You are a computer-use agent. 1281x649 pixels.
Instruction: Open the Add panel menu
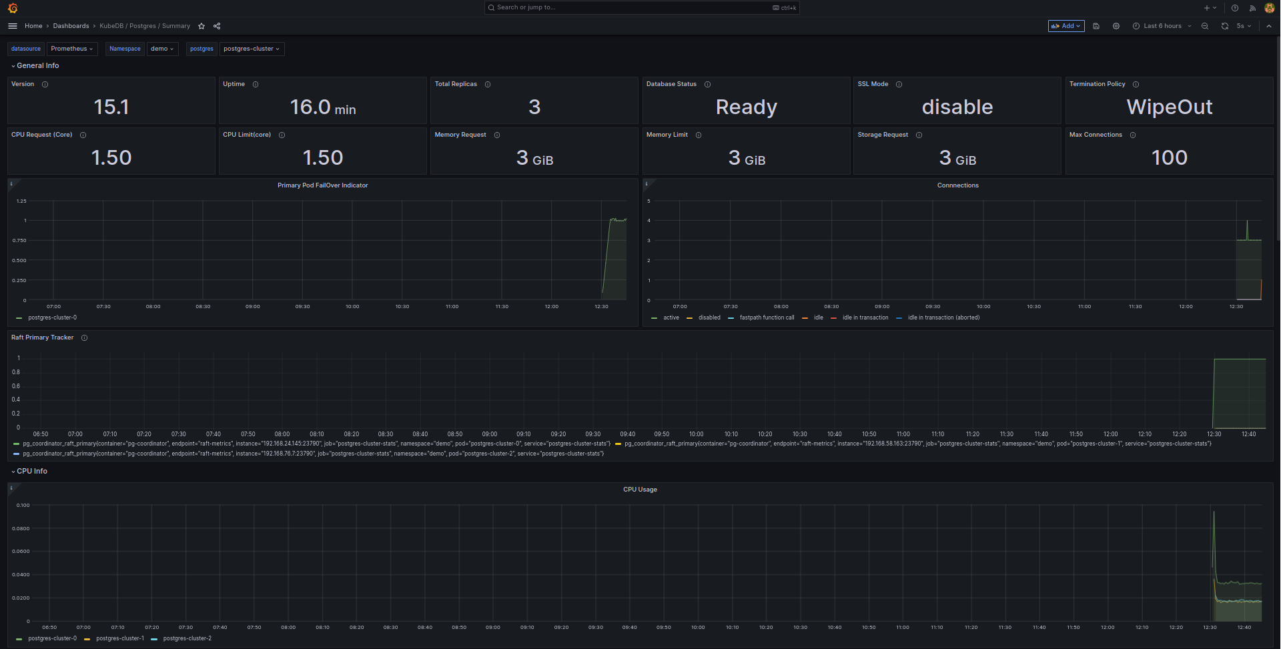(1065, 26)
